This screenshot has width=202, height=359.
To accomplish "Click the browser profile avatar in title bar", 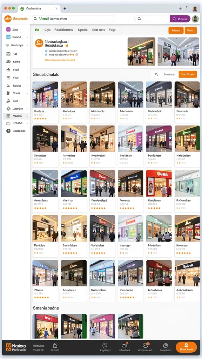I will [x=195, y=9].
